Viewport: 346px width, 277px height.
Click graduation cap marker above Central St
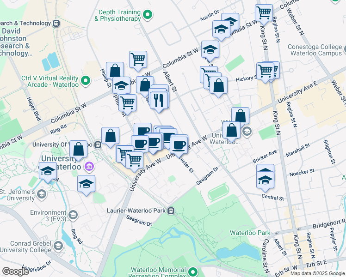click(265, 181)
